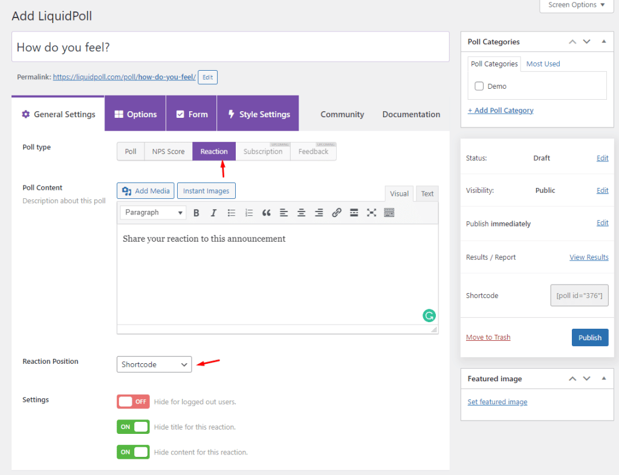Open the View Results link
This screenshot has width=619, height=475.
(x=589, y=257)
